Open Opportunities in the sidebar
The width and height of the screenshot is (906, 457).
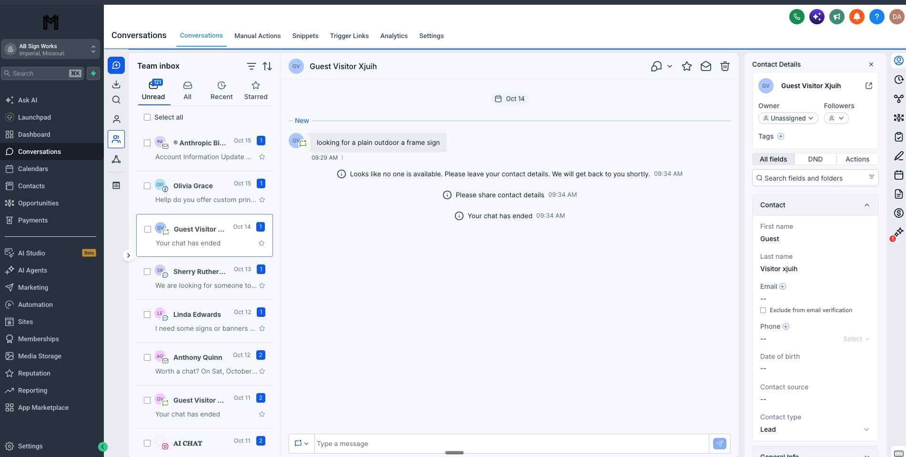38,203
